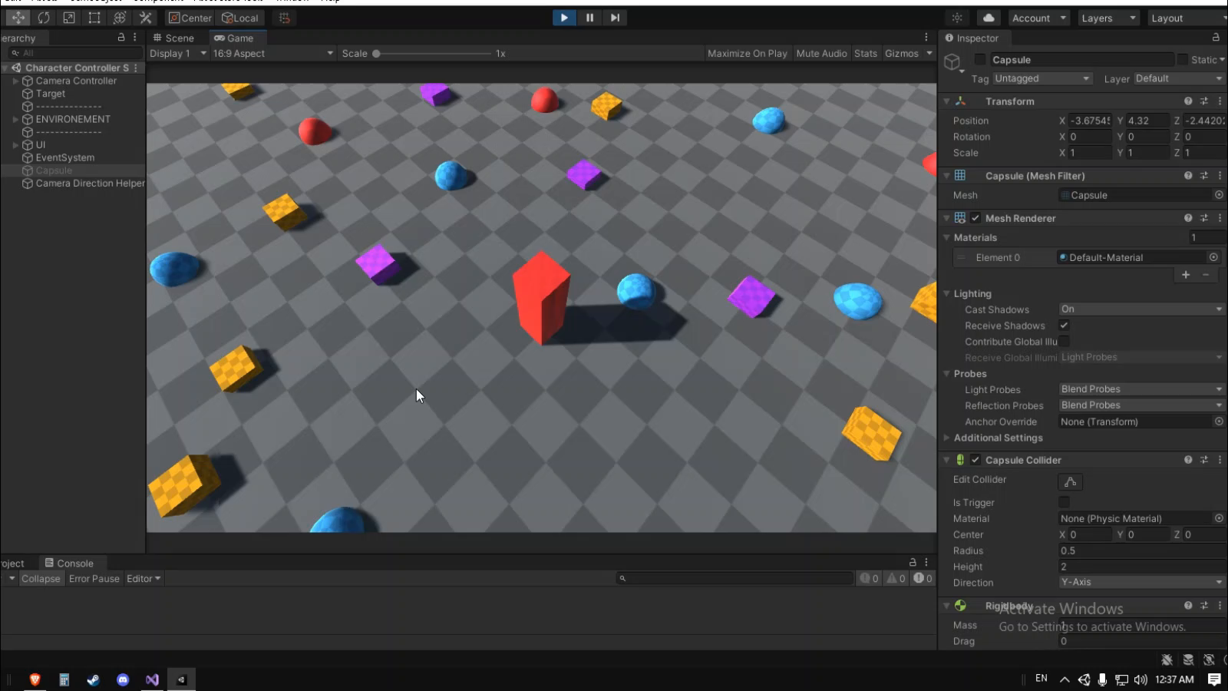This screenshot has height=691, width=1228.
Task: Pick a mesh with the object selector
Action: click(x=1219, y=195)
